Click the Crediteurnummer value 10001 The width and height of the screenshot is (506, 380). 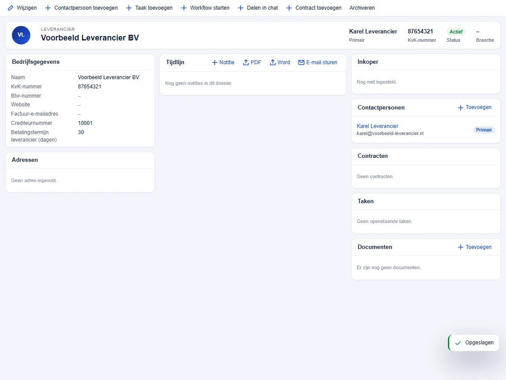[x=85, y=123]
